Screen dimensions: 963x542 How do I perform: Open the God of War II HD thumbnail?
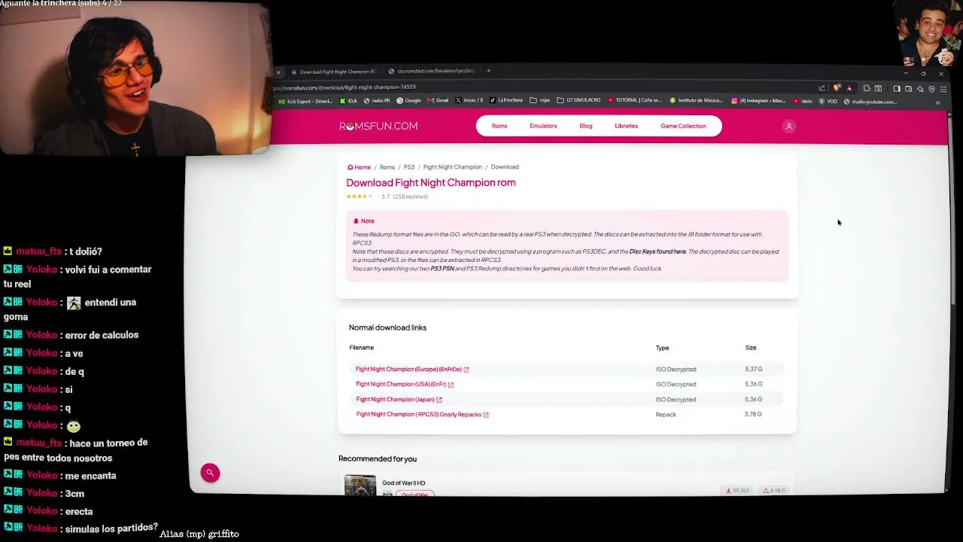(x=360, y=486)
